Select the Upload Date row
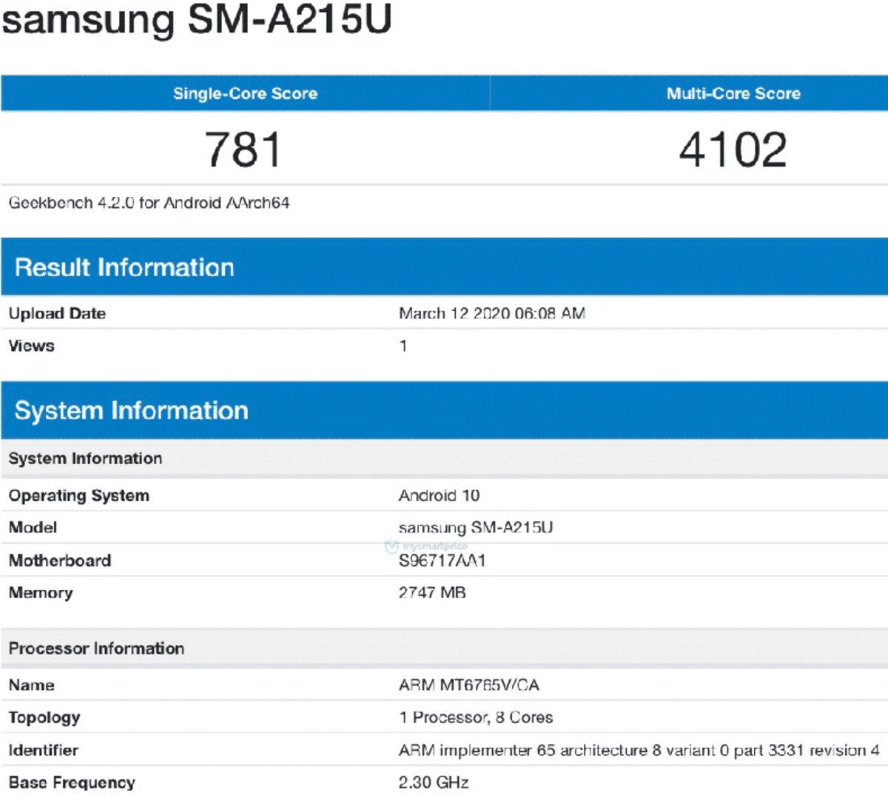The image size is (888, 795). (58, 313)
